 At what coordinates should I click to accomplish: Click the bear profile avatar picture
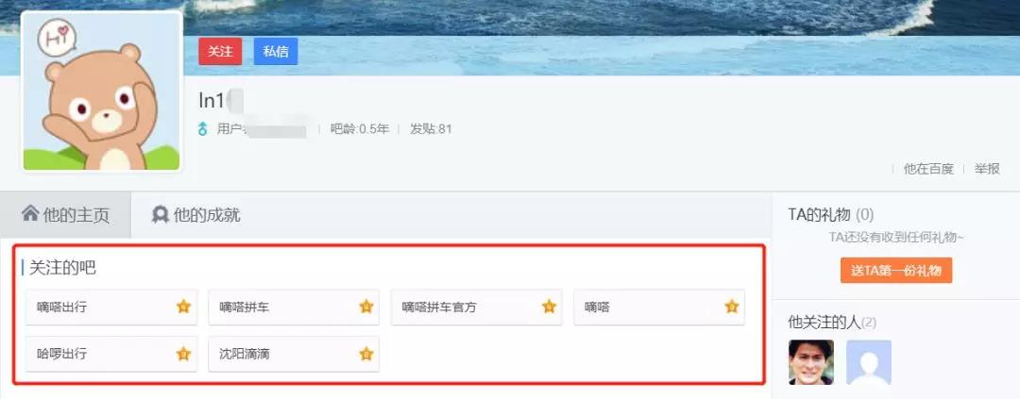tap(101, 91)
